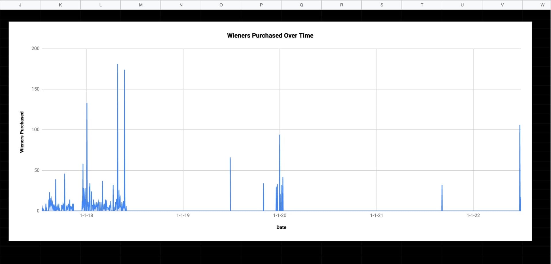Image resolution: width=551 pixels, height=264 pixels.
Task: Click the 1-1-18 date axis label
Action: 86,216
